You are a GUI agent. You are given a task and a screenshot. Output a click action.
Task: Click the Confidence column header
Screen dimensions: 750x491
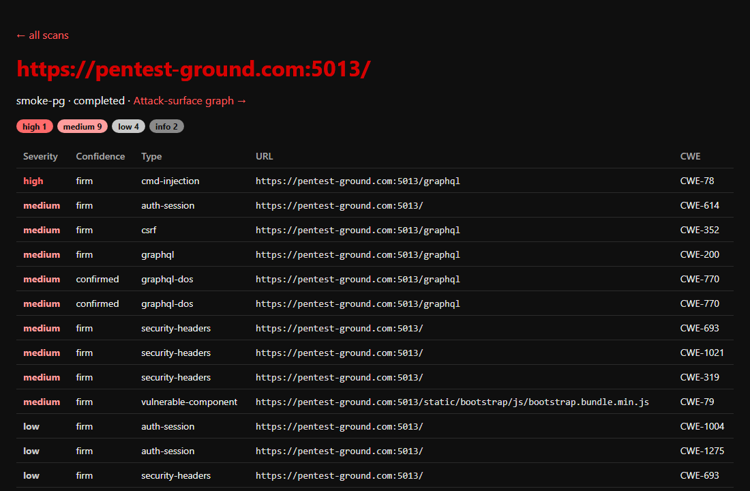100,156
